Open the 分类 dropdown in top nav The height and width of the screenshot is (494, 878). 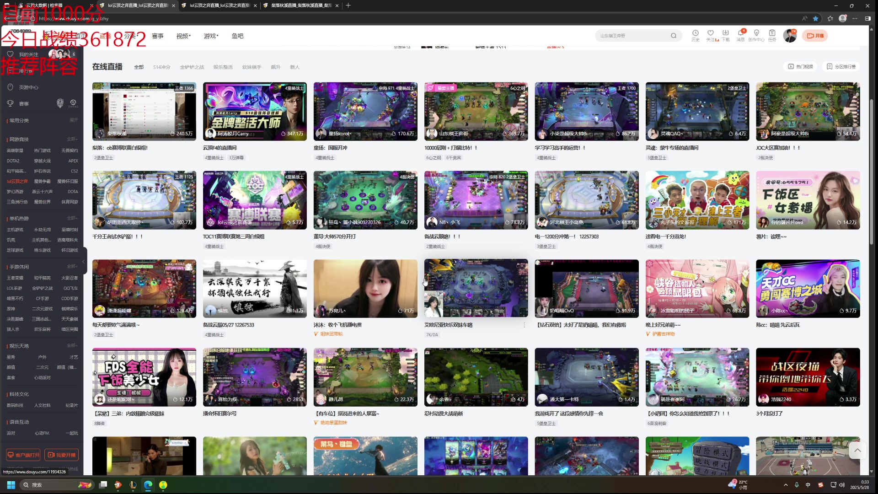tap(131, 36)
